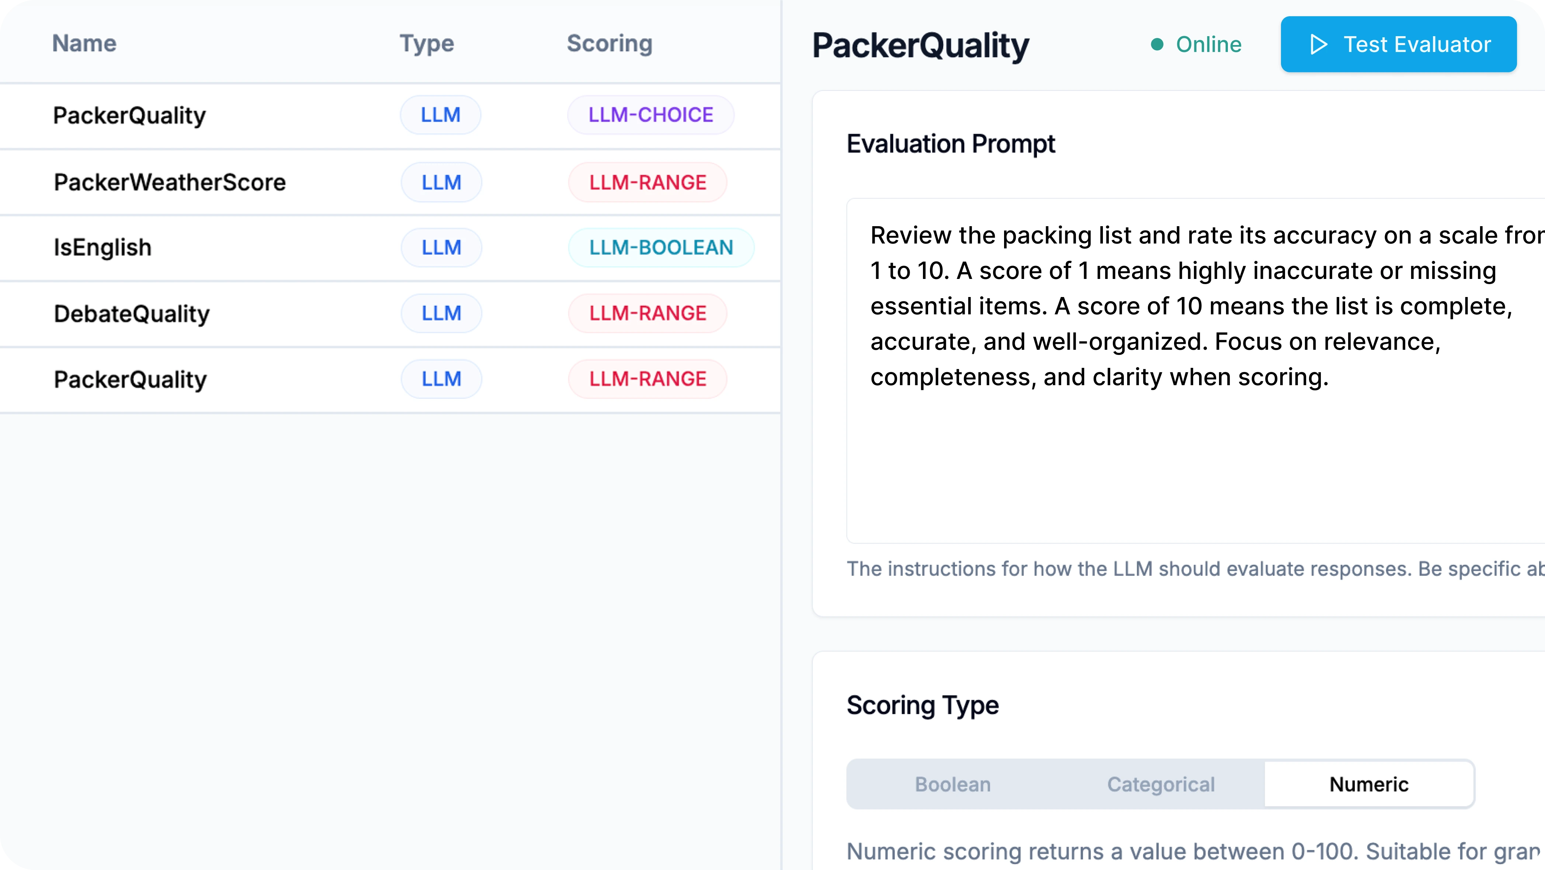Click the green Online status dot
Viewport: 1545px width, 870px height.
pyautogui.click(x=1157, y=44)
